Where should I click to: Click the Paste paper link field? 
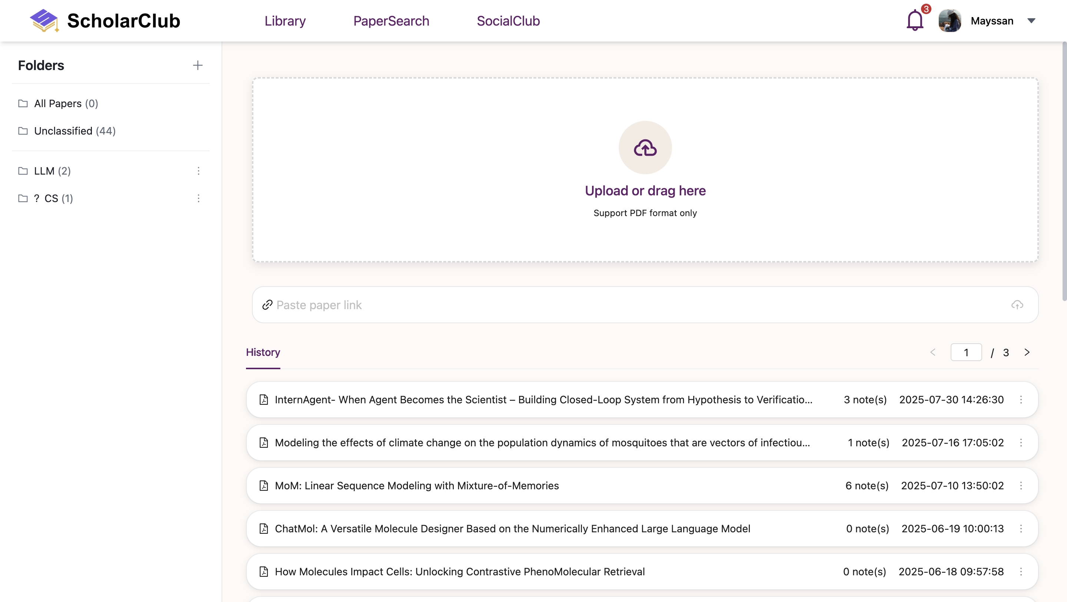pos(638,305)
